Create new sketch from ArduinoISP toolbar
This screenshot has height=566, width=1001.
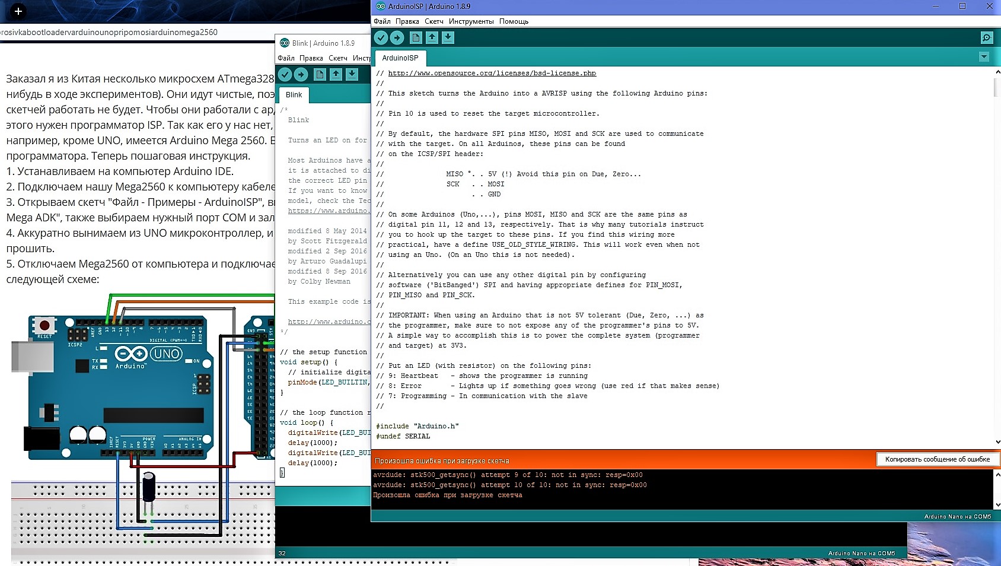click(x=416, y=38)
